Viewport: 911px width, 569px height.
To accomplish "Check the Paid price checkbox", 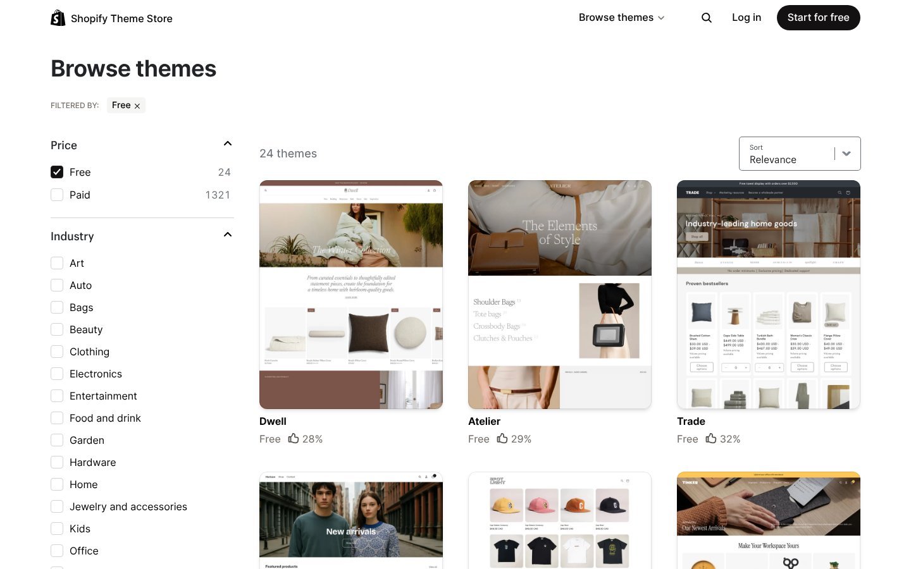I will [57, 195].
